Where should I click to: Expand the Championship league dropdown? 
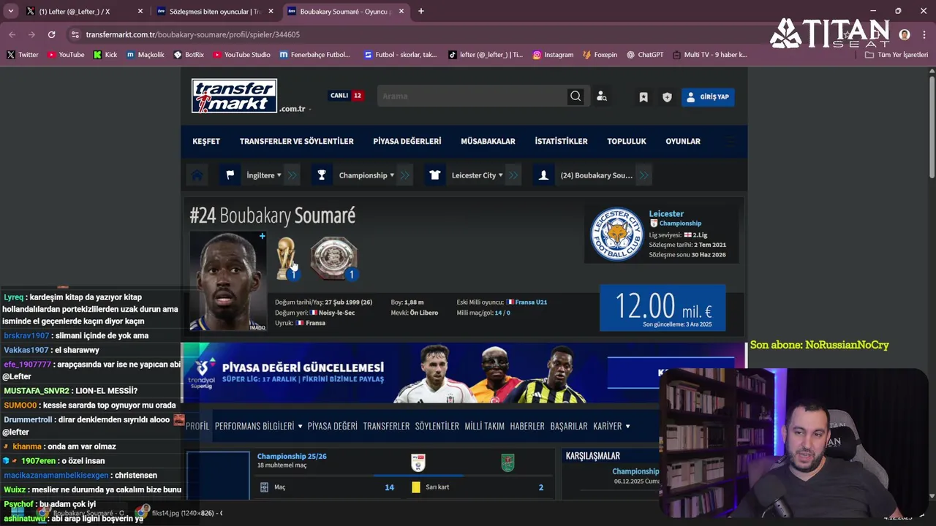366,175
